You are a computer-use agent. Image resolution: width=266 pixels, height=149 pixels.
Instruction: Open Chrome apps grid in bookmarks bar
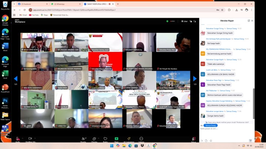coord(14,15)
